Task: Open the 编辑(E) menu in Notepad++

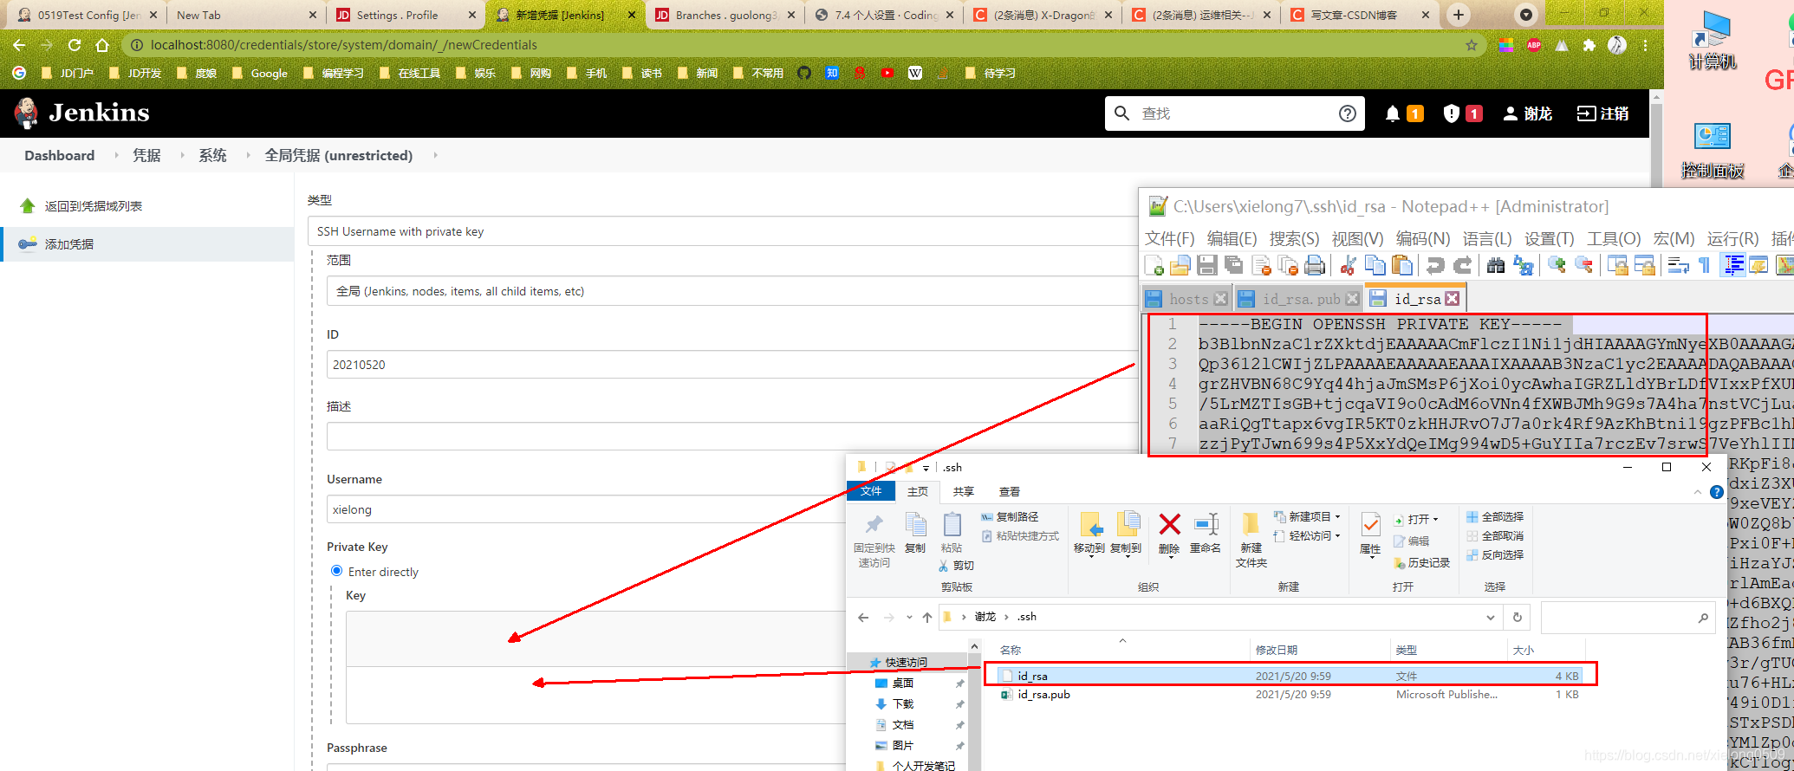Action: 1232,238
